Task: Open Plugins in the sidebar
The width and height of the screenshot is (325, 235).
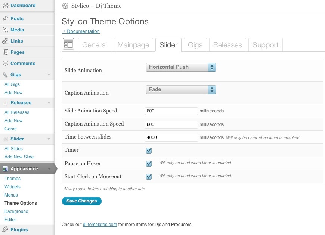Action: tap(19, 230)
